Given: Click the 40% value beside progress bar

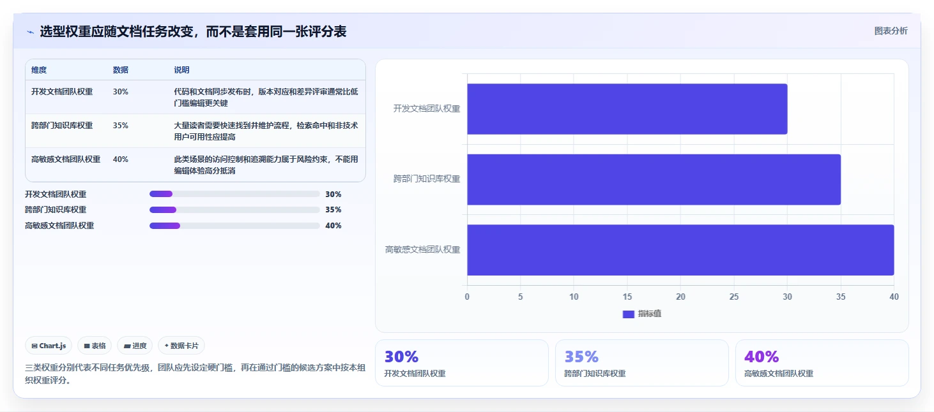Looking at the screenshot, I should tap(333, 226).
